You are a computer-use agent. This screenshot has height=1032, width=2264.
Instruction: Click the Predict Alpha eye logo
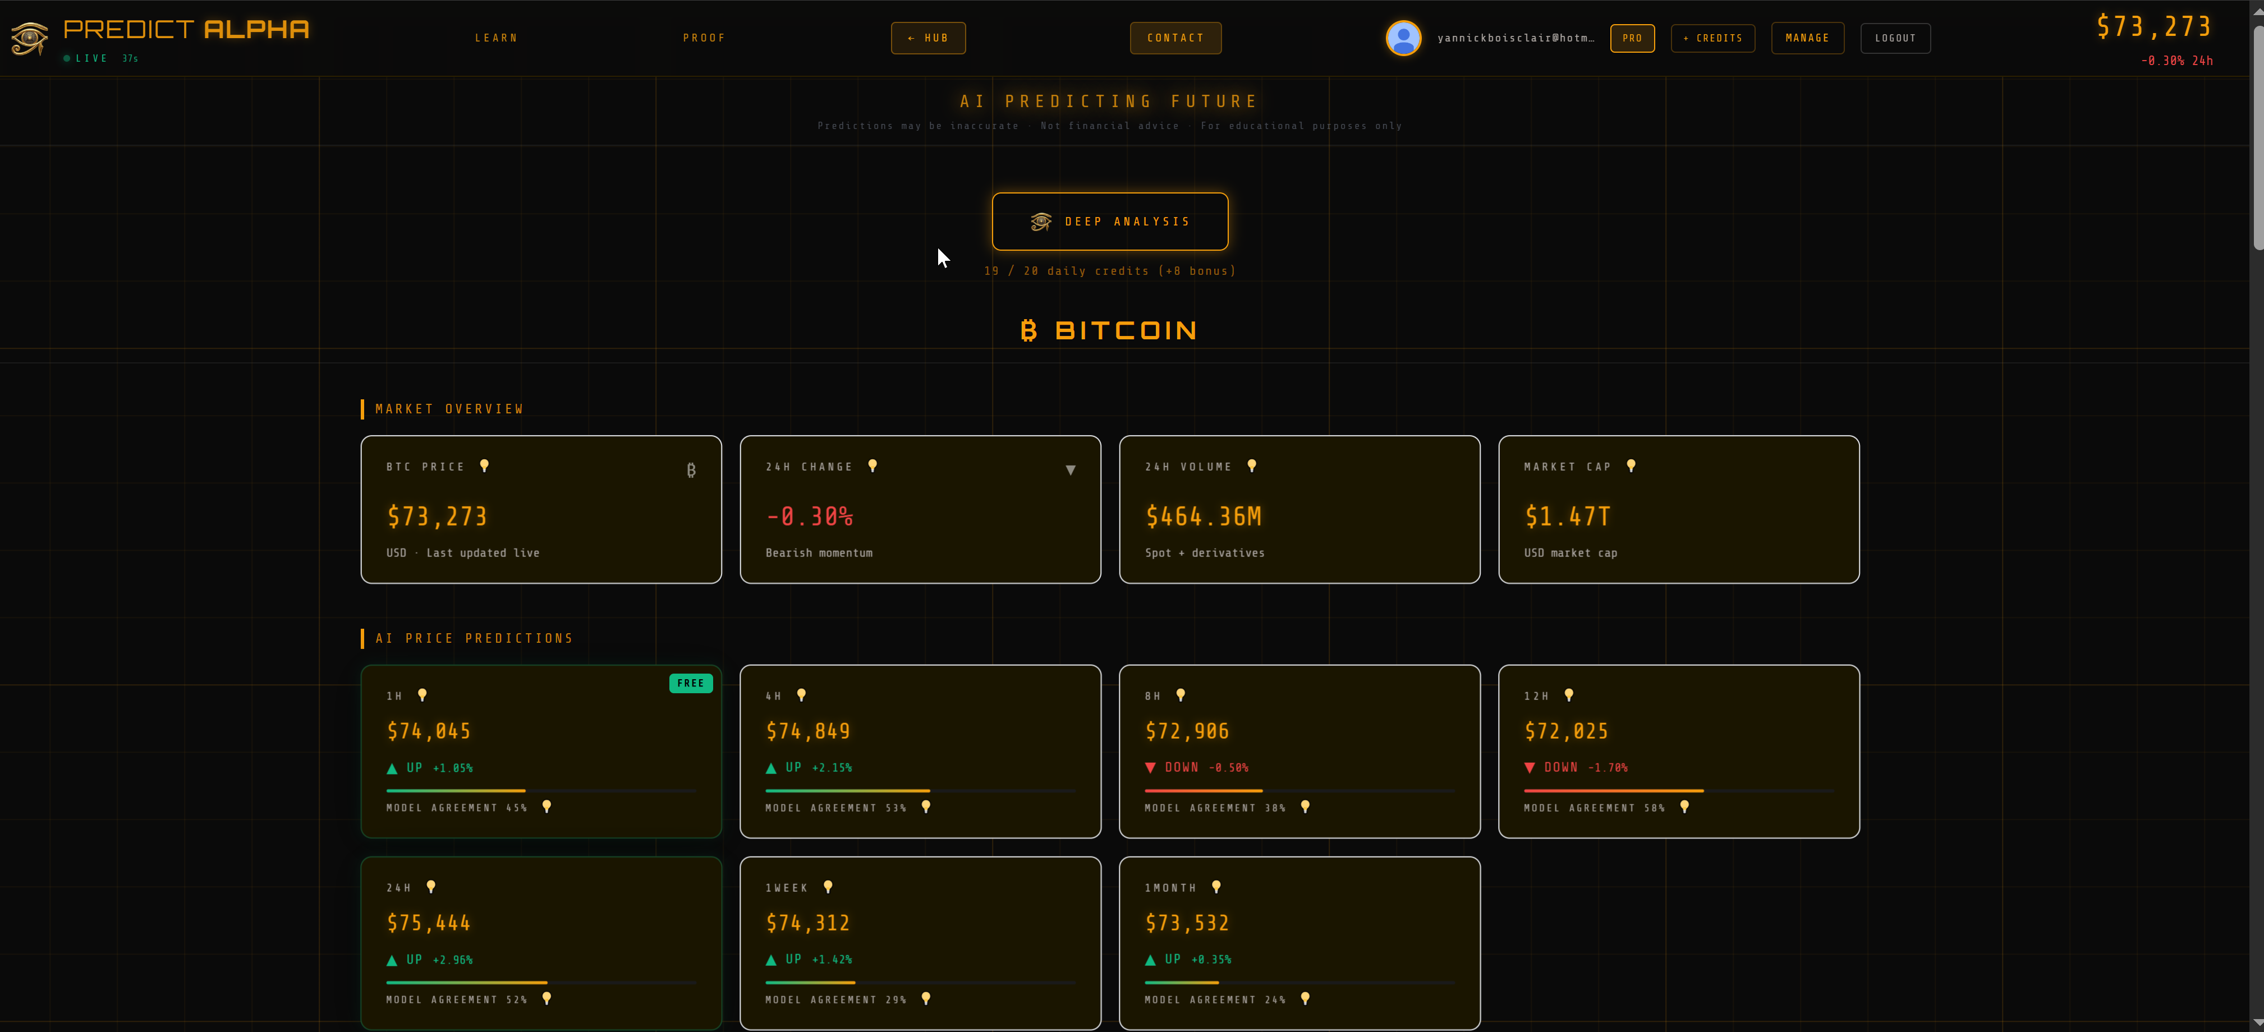(29, 39)
